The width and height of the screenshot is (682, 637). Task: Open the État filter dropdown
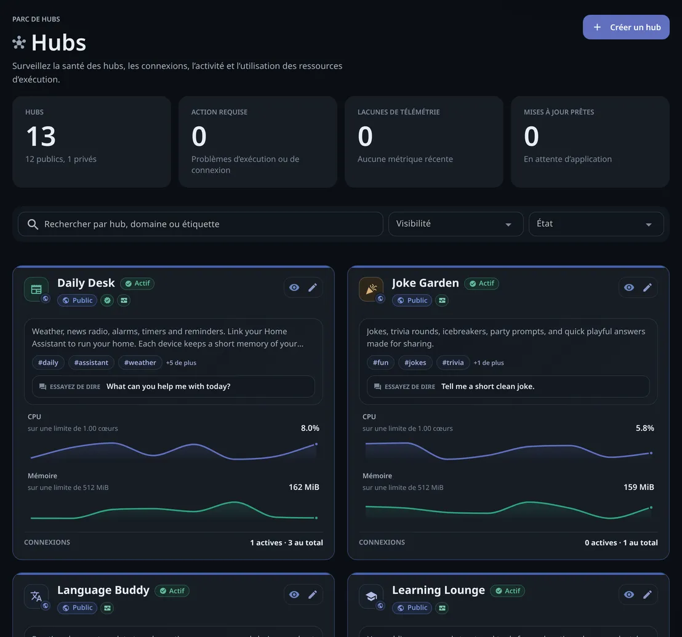(x=596, y=224)
